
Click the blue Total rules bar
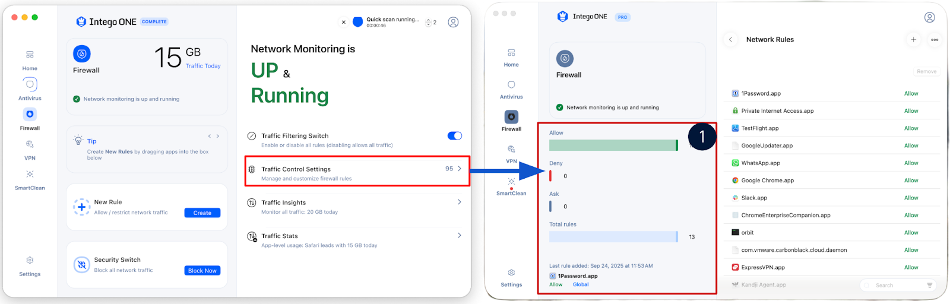(x=613, y=237)
